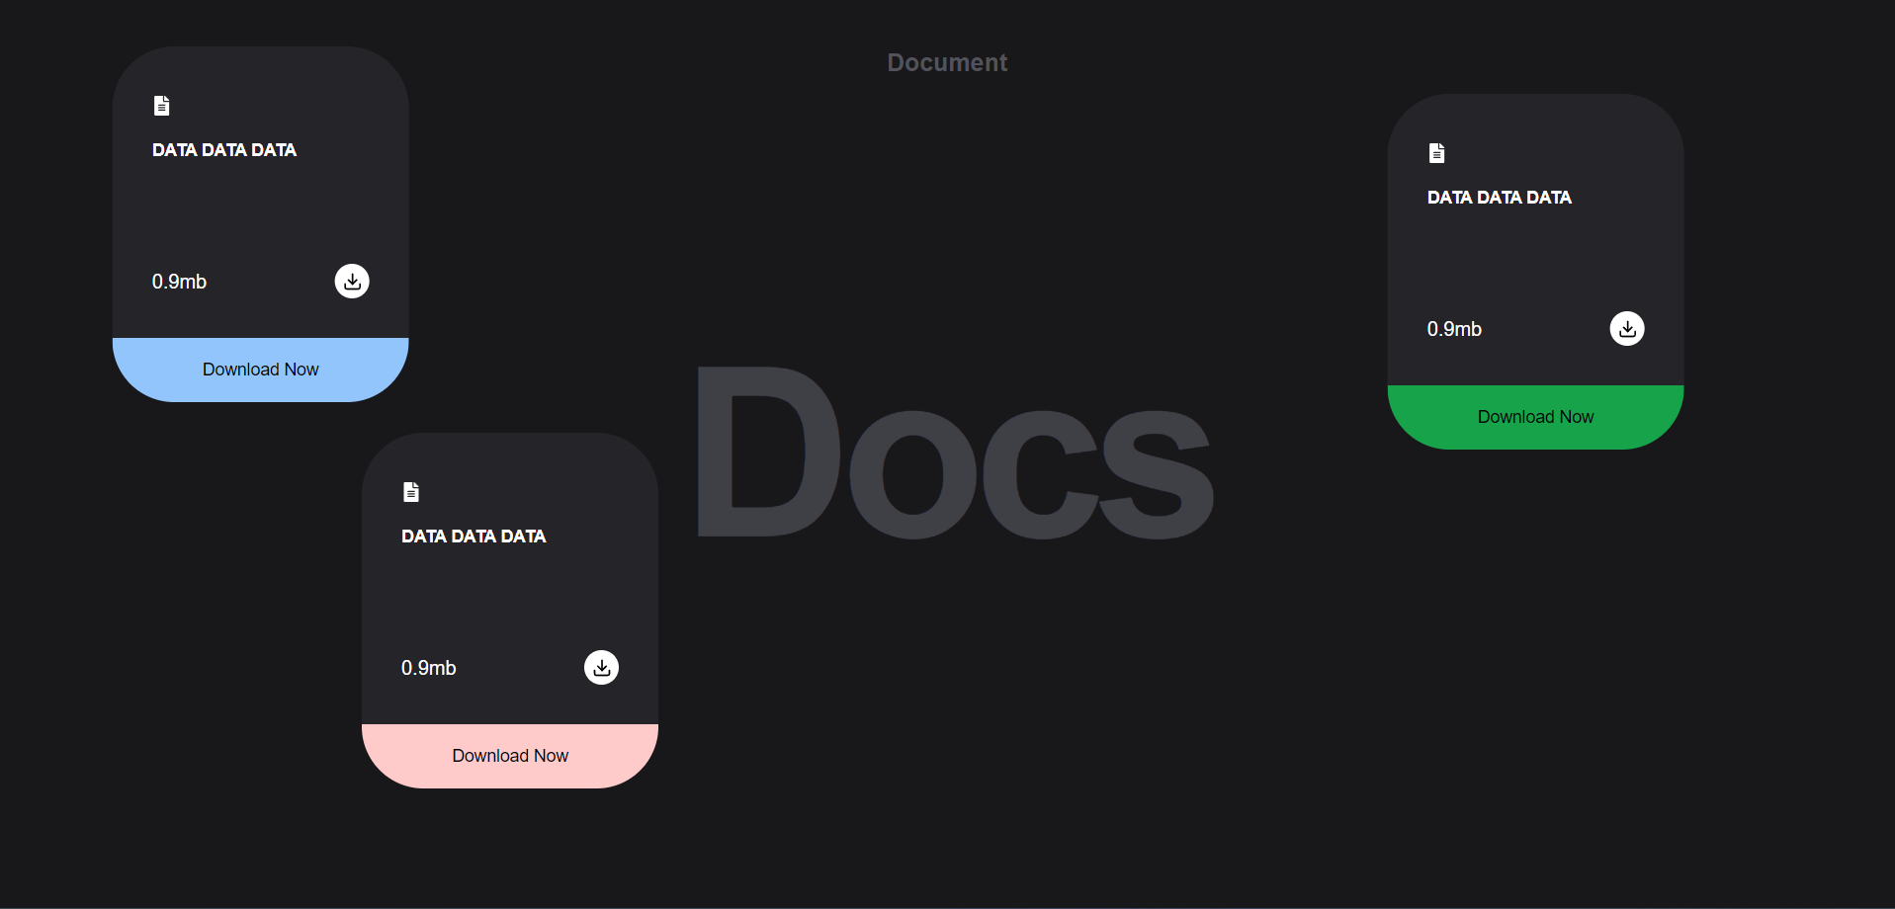Image resolution: width=1895 pixels, height=909 pixels.
Task: Click Download Now on the pink card
Action: 509,754
